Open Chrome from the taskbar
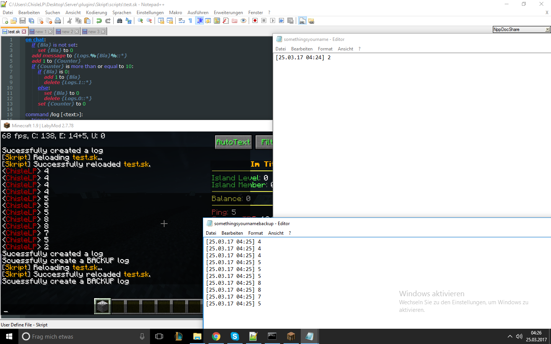Viewport: 551px width, 344px height. [x=216, y=336]
